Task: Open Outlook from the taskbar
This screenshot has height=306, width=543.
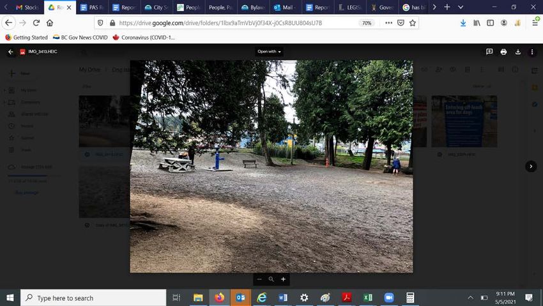Action: click(x=240, y=298)
